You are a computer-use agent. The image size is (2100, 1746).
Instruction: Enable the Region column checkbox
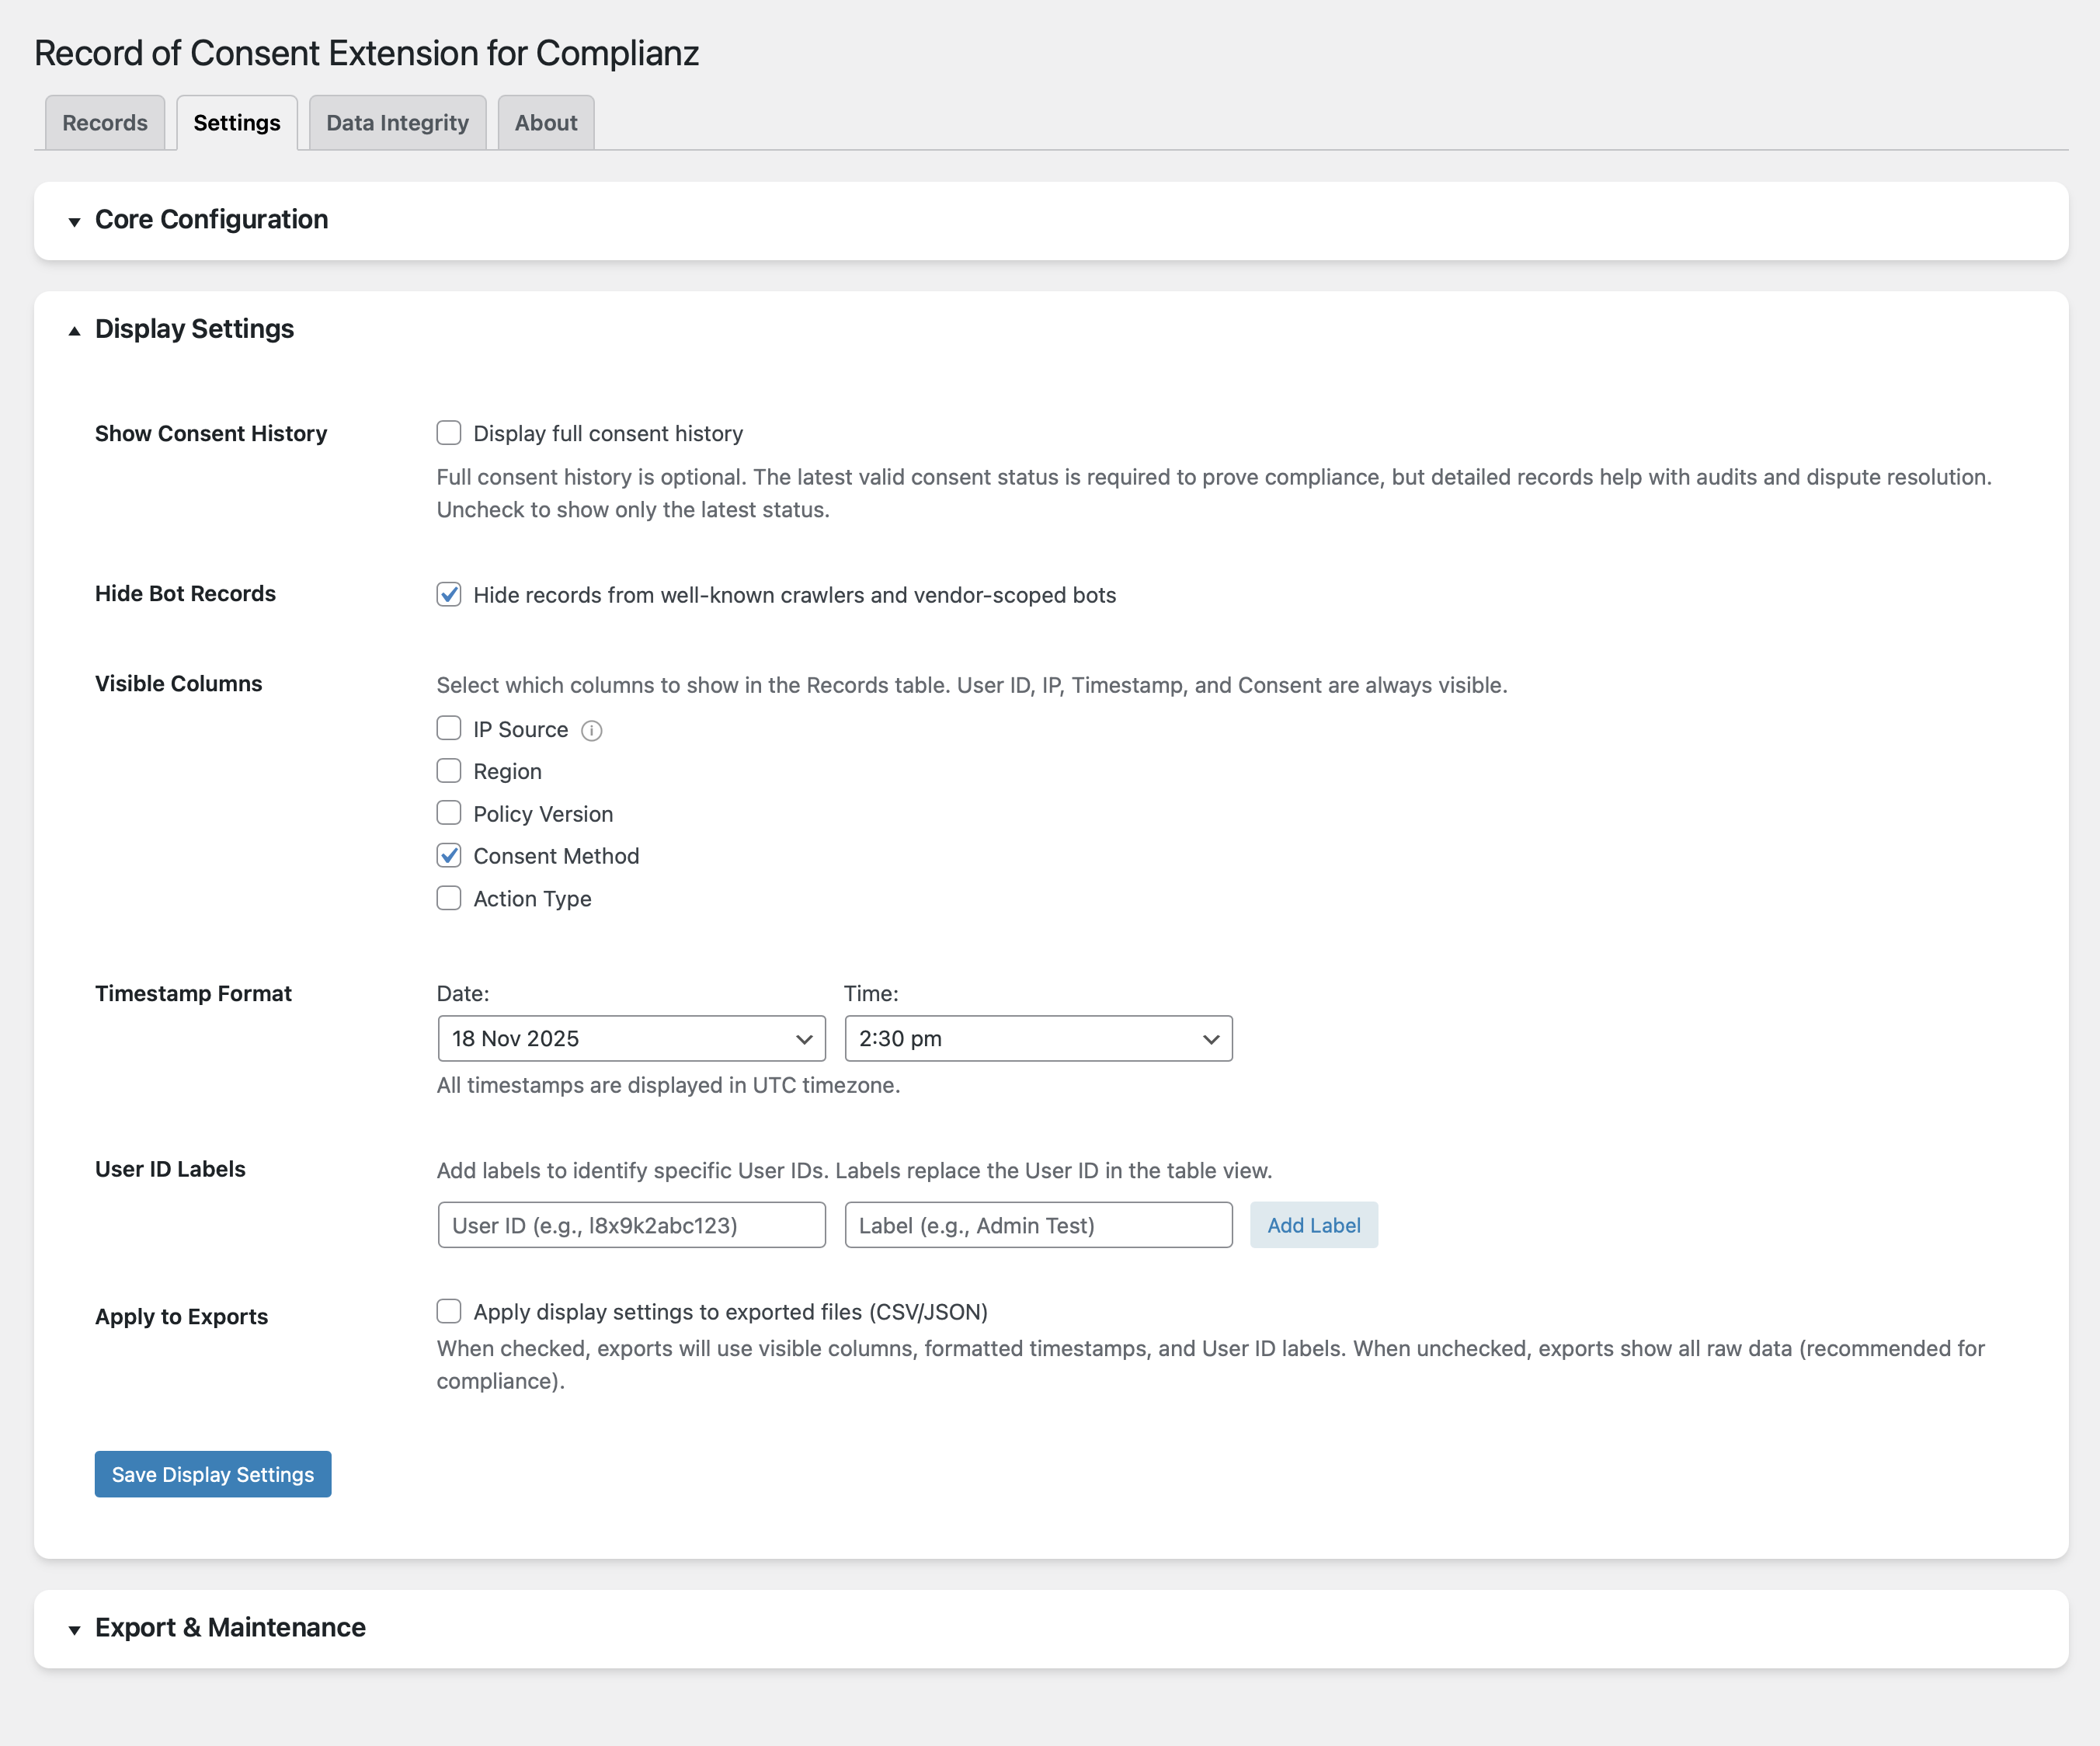point(449,771)
